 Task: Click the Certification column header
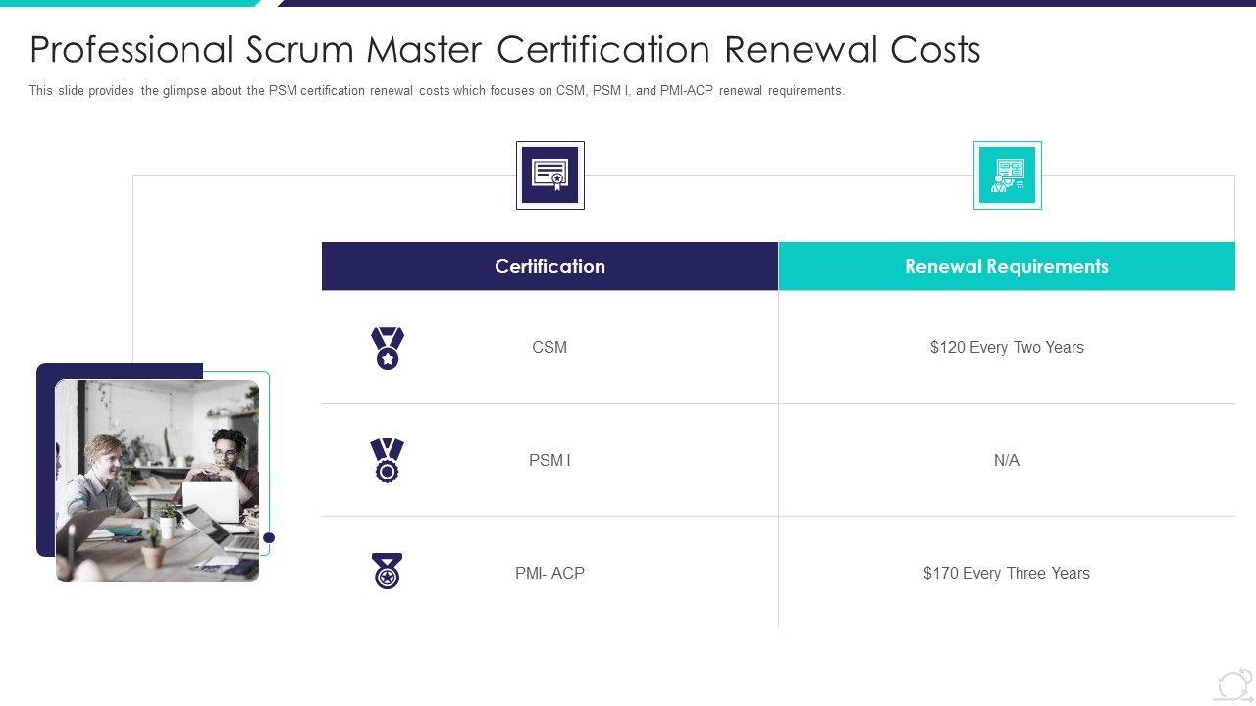pos(549,267)
